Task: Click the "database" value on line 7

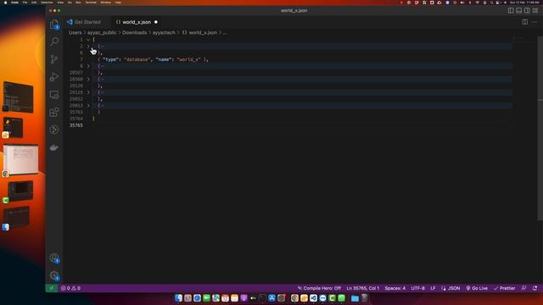Action: pyautogui.click(x=137, y=59)
